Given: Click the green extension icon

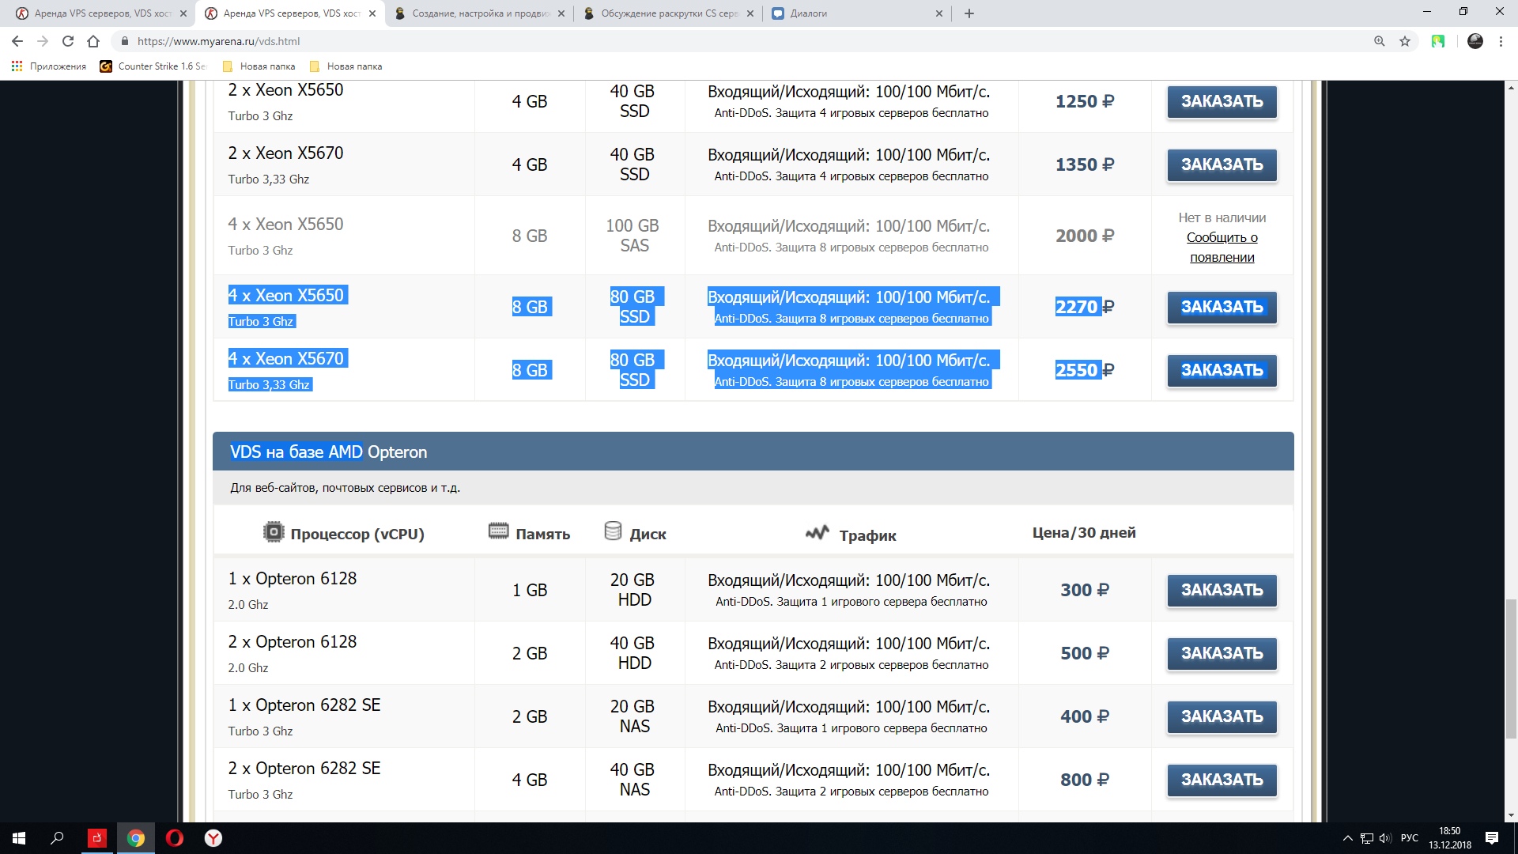Looking at the screenshot, I should pyautogui.click(x=1438, y=41).
